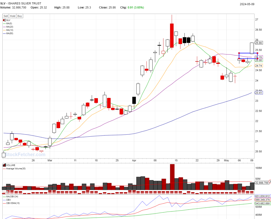Click the OBV EMA(10) legend label
Image resolution: width=271 pixels, height=219 pixels.
click(13, 203)
